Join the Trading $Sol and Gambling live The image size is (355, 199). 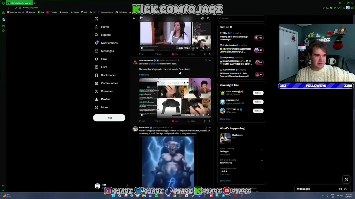click(x=241, y=36)
